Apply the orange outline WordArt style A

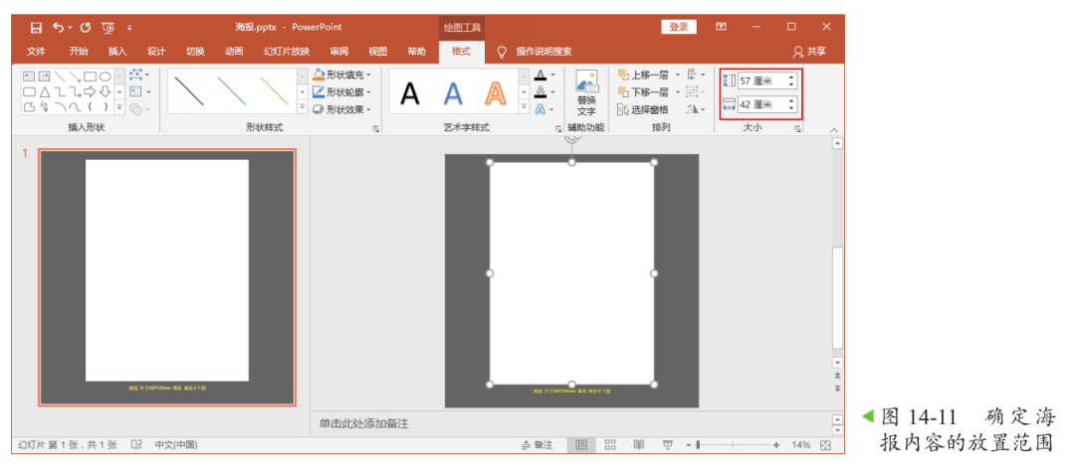495,93
